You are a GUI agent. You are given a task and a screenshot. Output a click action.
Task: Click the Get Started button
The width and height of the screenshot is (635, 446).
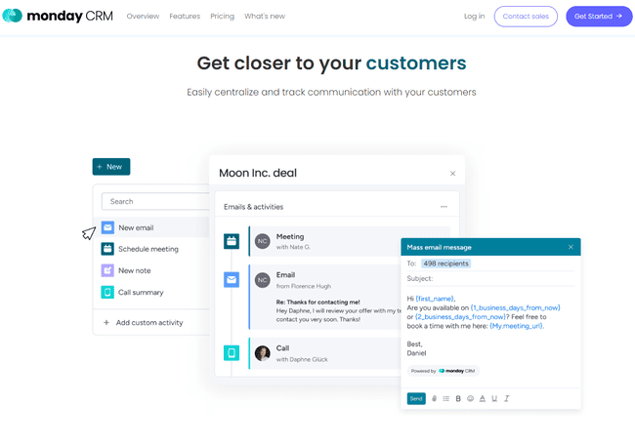tap(599, 17)
